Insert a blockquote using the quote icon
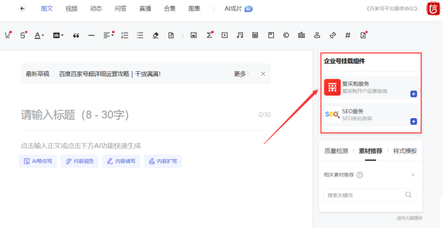Viewport: 443px width, 228px height. (76, 35)
